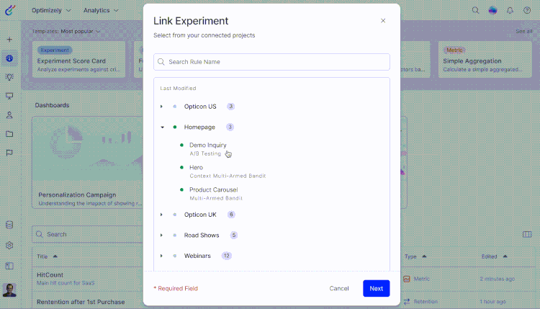Click the Search Rule Name field

pos(271,62)
